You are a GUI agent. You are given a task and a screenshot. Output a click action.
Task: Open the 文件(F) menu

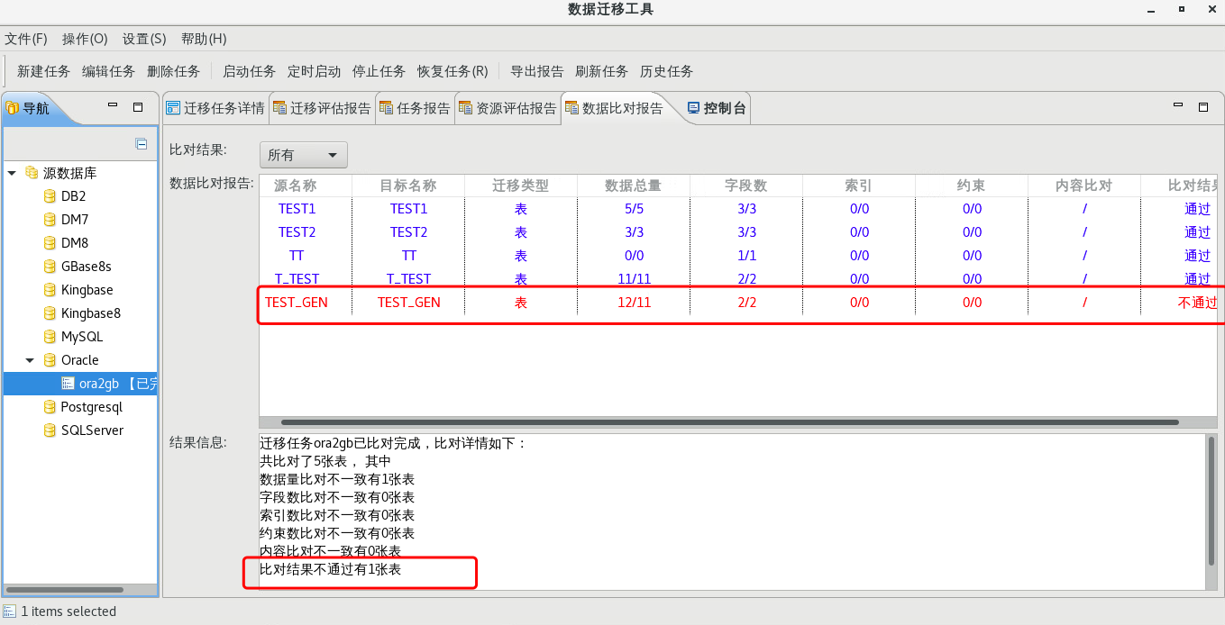point(26,39)
